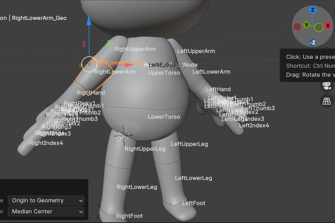The image size is (335, 223).
Task: Select the RightUpperArm bone label
Action: tap(135, 49)
